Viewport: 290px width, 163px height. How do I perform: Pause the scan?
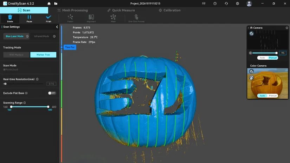pos(29,17)
